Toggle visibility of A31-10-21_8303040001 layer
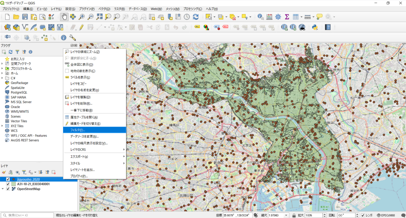This screenshot has height=218, width=406. [x=8, y=184]
